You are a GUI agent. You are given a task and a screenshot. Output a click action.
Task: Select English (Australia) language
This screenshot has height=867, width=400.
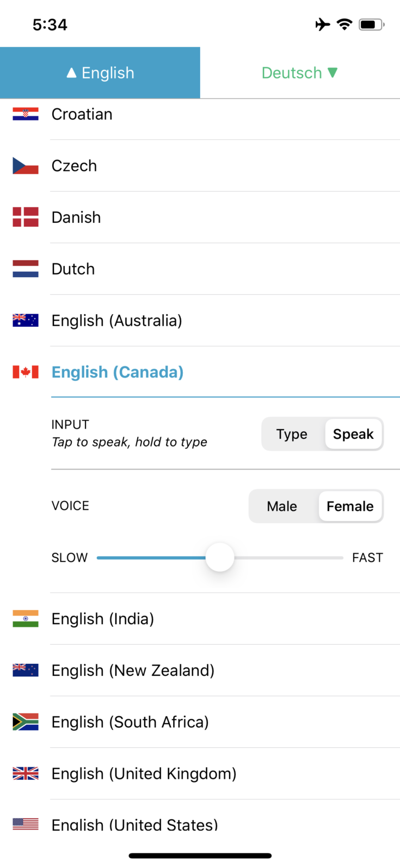[x=116, y=321]
